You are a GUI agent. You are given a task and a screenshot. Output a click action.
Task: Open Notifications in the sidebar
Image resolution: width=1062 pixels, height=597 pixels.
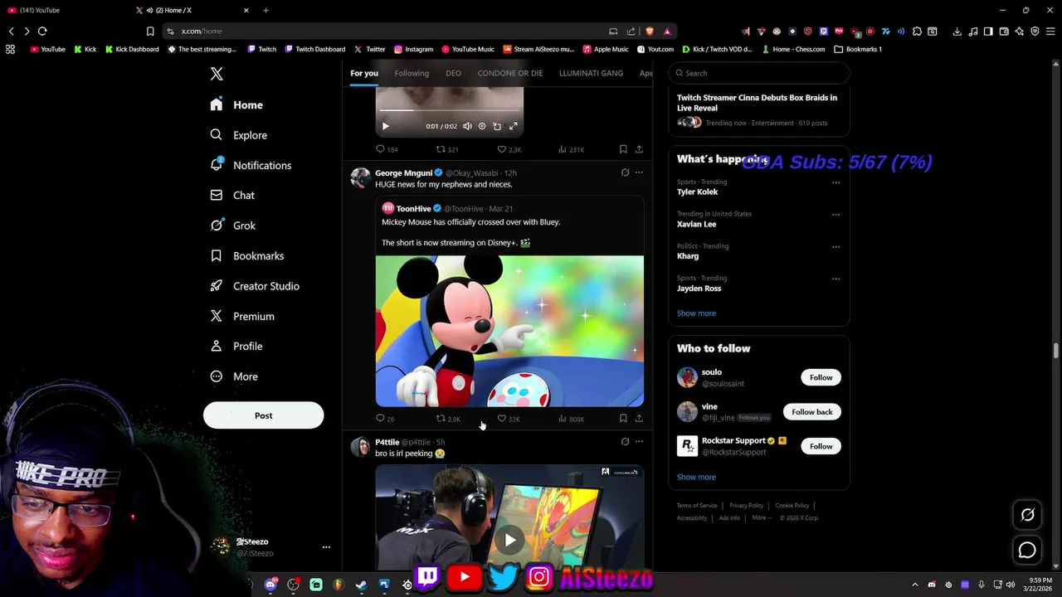(x=251, y=165)
